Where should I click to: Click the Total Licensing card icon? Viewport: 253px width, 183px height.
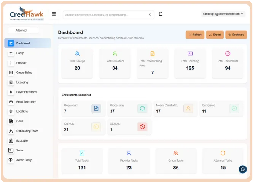pyautogui.click(x=190, y=54)
